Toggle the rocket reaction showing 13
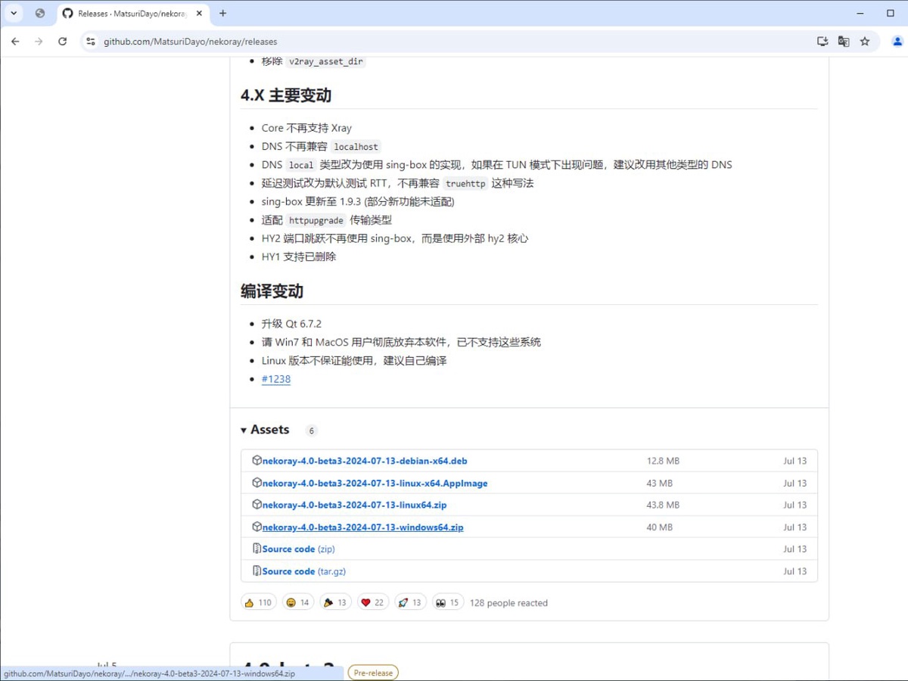The image size is (908, 681). (410, 603)
